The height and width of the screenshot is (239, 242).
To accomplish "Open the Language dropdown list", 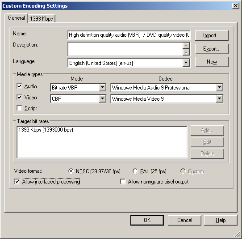I will [x=186, y=63].
